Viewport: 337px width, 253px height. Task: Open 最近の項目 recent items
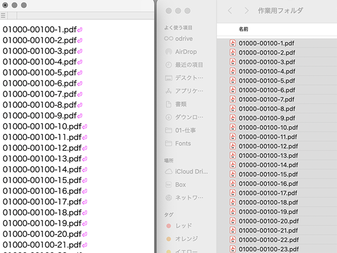pos(189,65)
